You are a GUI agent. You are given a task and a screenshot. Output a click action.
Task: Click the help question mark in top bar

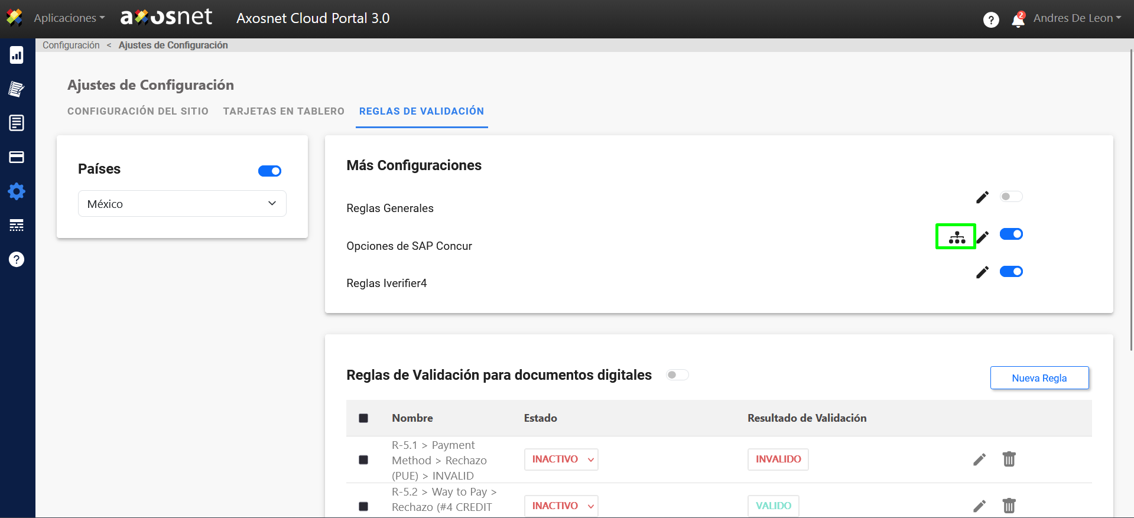point(991,19)
